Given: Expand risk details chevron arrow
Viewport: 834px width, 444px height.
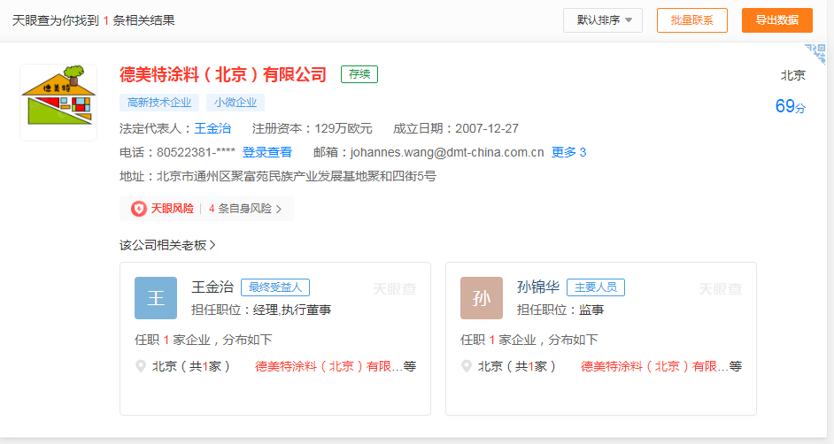Looking at the screenshot, I should [x=279, y=210].
